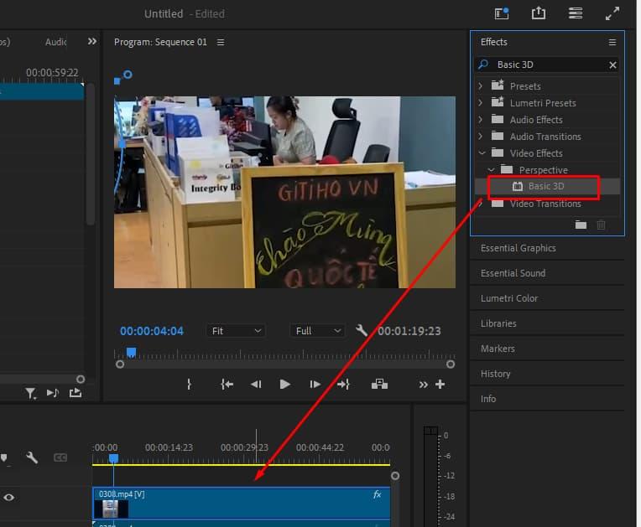Image resolution: width=641 pixels, height=527 pixels.
Task: Open the Info panel
Action: tap(488, 399)
